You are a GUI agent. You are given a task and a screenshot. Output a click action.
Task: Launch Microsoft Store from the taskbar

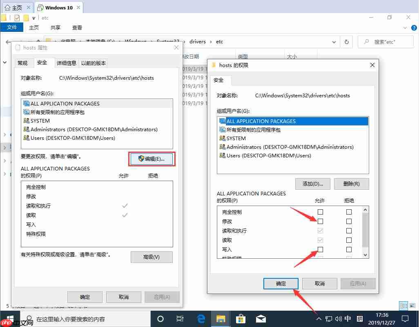pos(241,319)
